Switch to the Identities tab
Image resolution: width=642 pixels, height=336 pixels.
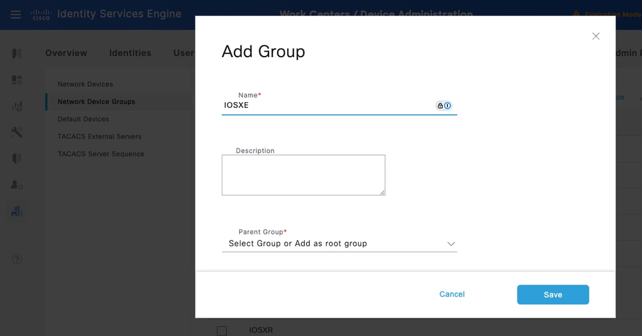pyautogui.click(x=130, y=53)
